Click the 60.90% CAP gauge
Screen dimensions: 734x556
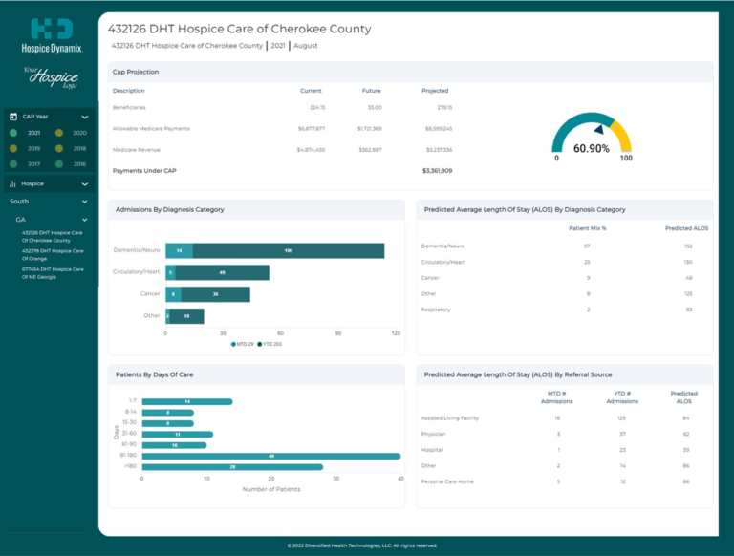point(592,137)
